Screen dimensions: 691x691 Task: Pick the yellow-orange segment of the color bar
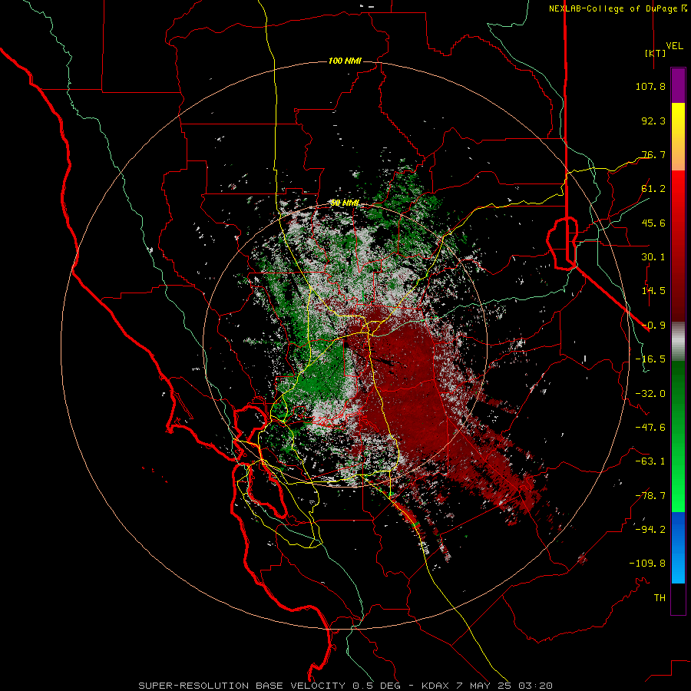pyautogui.click(x=678, y=137)
